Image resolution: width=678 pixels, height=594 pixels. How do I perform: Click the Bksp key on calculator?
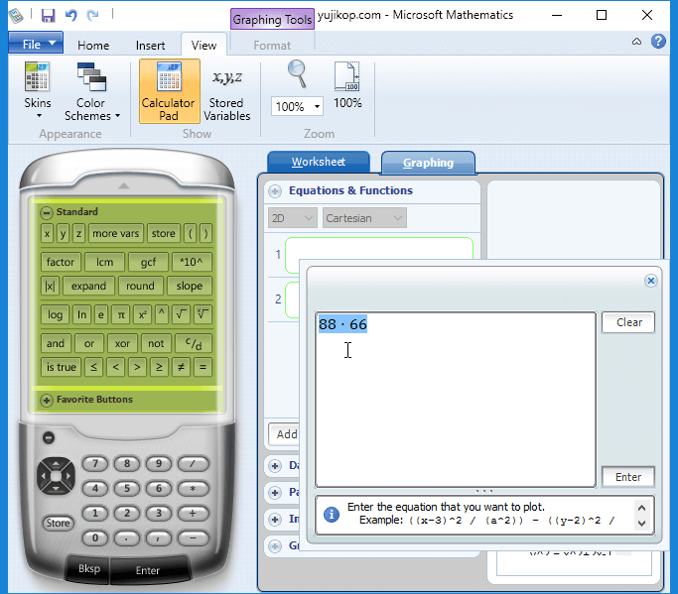pos(88,568)
